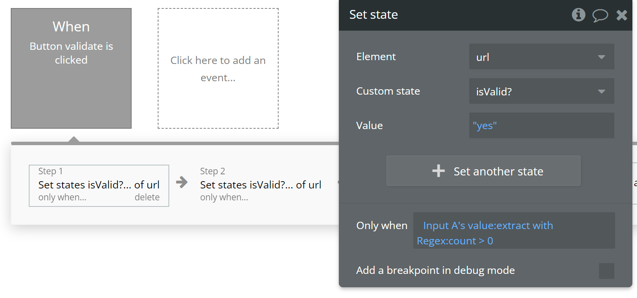Select Step 2 Set states action
Screen dimensions: 637x298
coord(261,185)
